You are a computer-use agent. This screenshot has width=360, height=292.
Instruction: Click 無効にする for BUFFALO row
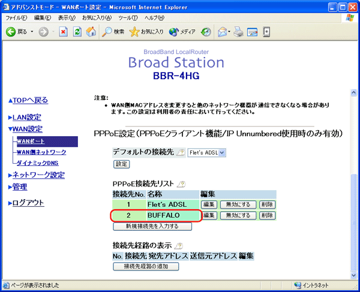pos(238,215)
